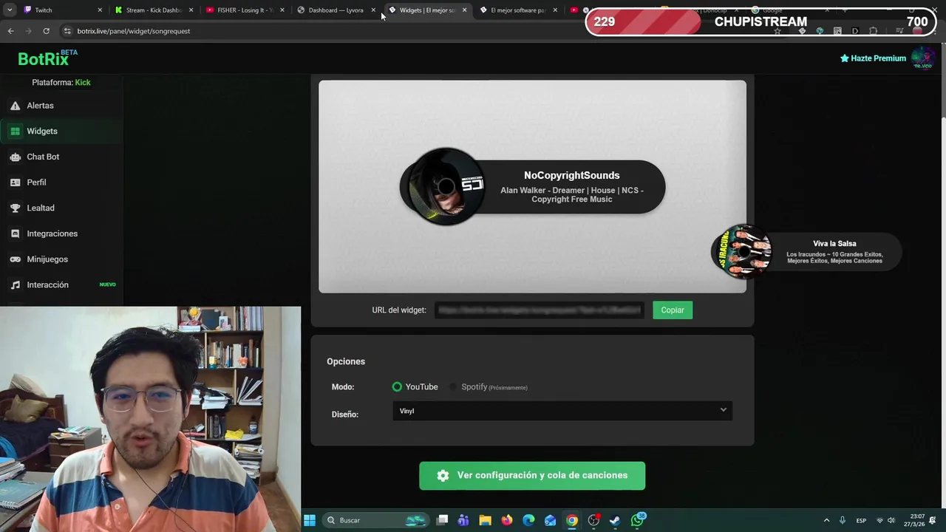Open Google Chrome taskbar icon
The height and width of the screenshot is (532, 946).
572,520
